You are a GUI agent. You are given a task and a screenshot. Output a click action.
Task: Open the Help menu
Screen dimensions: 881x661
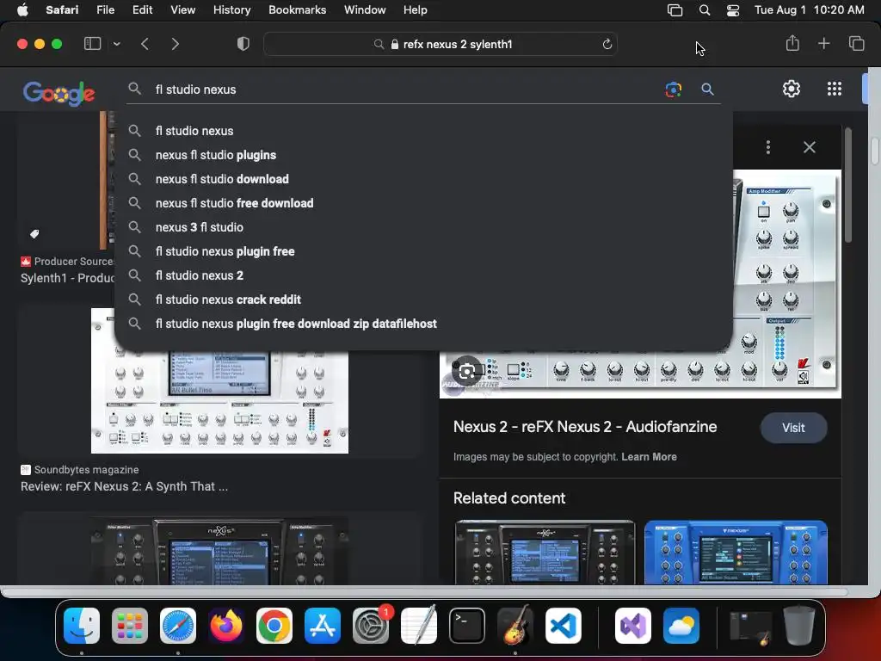[416, 9]
